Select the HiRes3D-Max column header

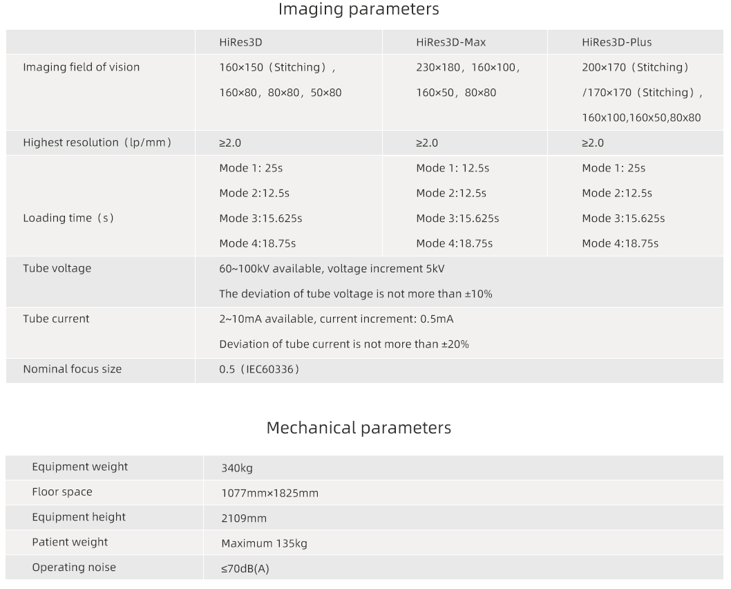[450, 42]
